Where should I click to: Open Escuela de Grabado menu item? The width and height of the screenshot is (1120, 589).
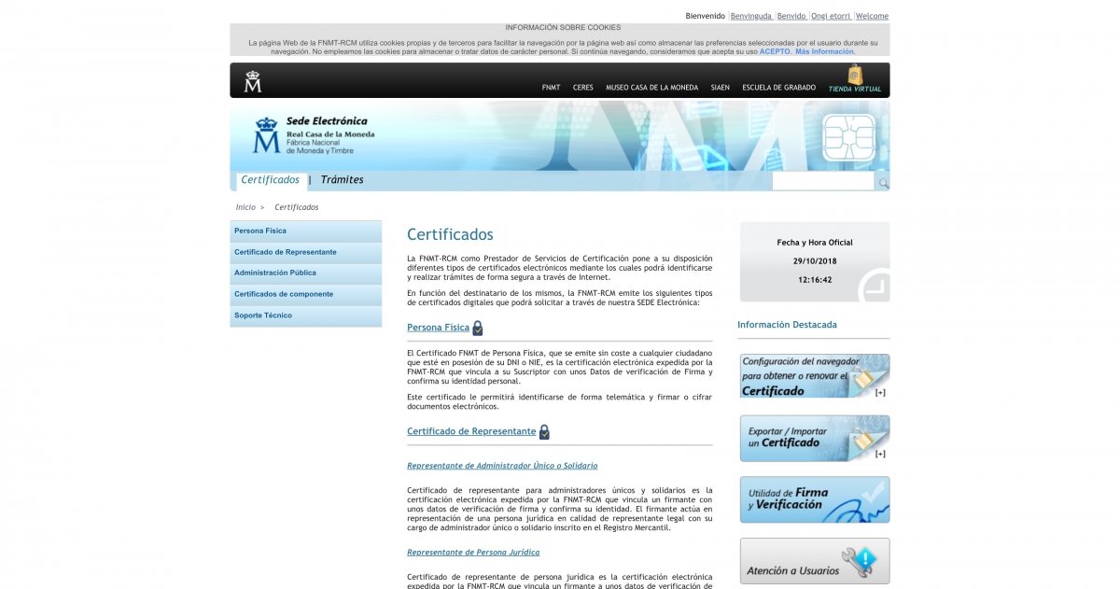click(x=778, y=88)
